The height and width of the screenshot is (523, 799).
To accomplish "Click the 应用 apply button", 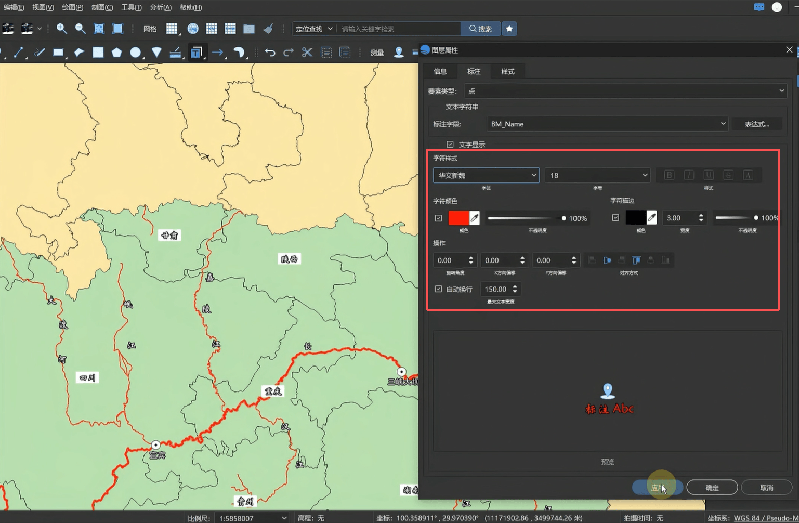I will [x=658, y=488].
